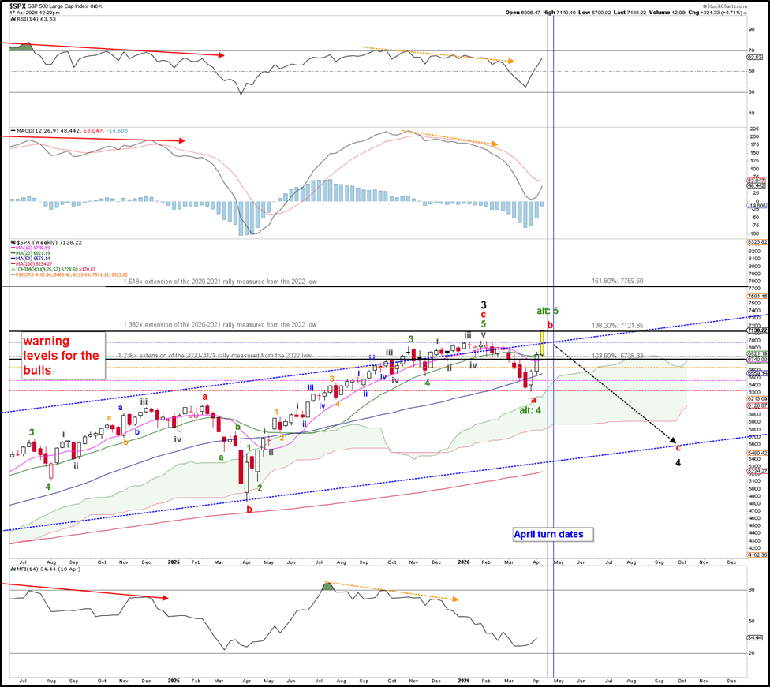770x687 pixels.
Task: Click the MA(10) legend entry
Action: pyautogui.click(x=29, y=248)
